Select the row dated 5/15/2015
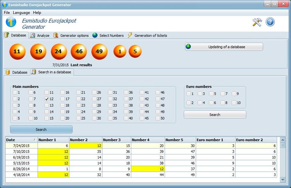Image resolution: width=291 pixels, height=188 pixels. [141, 163]
